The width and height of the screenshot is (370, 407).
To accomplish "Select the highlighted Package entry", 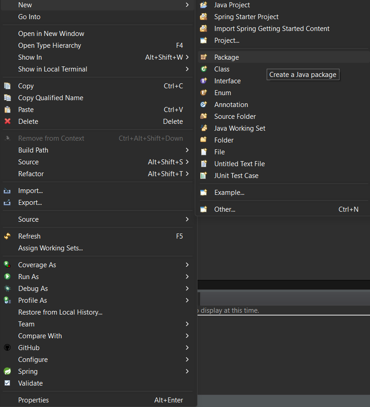I will pyautogui.click(x=226, y=57).
